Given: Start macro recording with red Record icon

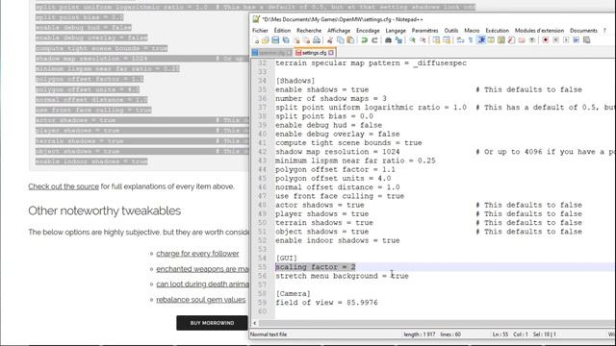Looking at the screenshot, I should pyautogui.click(x=546, y=40).
